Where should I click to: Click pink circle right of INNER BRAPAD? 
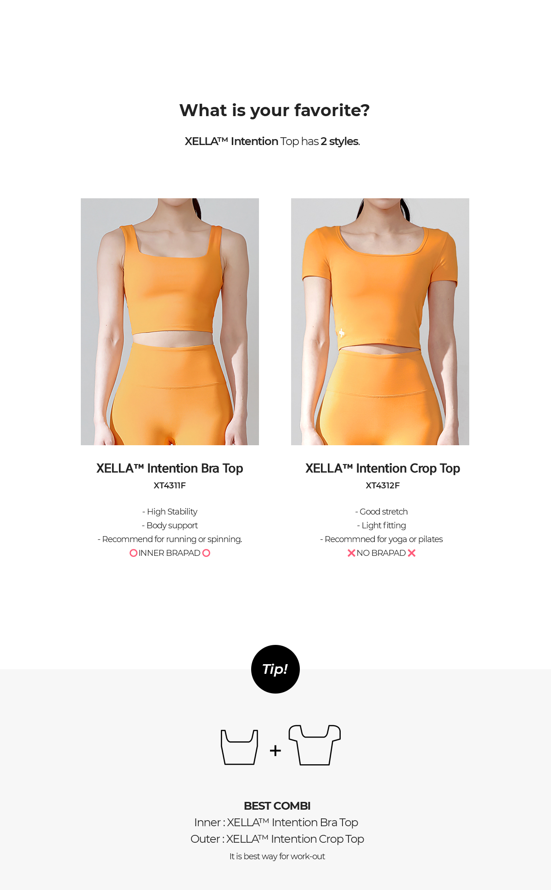[x=206, y=553]
